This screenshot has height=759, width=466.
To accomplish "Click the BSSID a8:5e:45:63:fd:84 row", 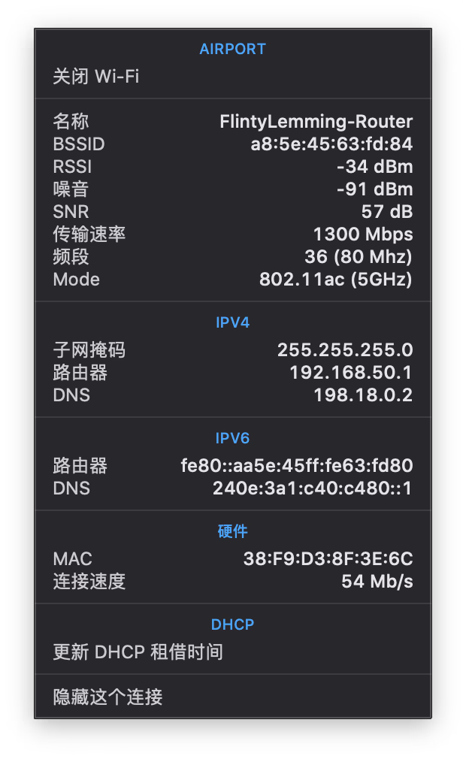I will point(233,144).
